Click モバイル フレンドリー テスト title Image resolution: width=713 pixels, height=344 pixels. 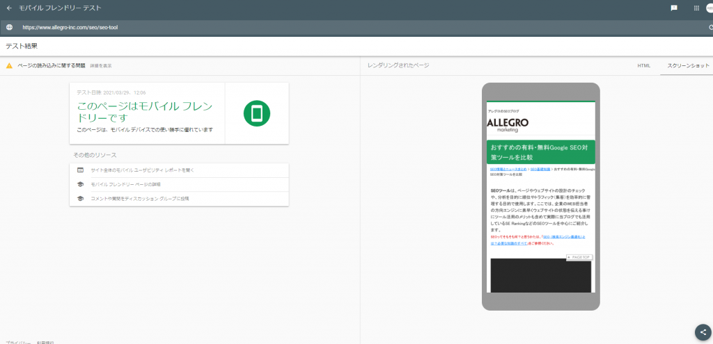click(x=60, y=8)
